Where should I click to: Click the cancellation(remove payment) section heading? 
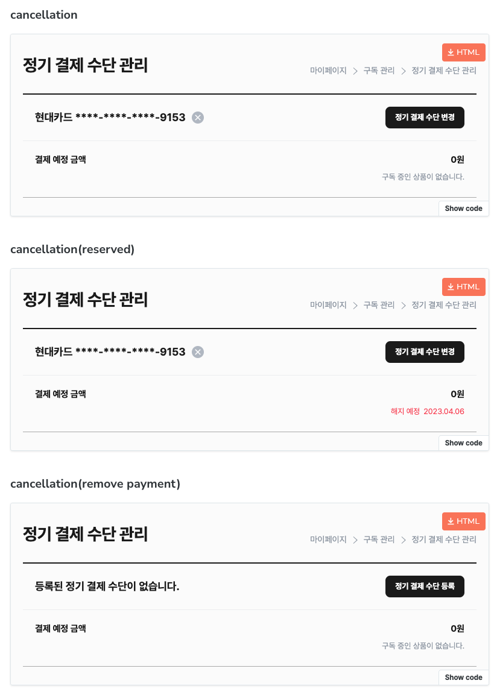95,484
